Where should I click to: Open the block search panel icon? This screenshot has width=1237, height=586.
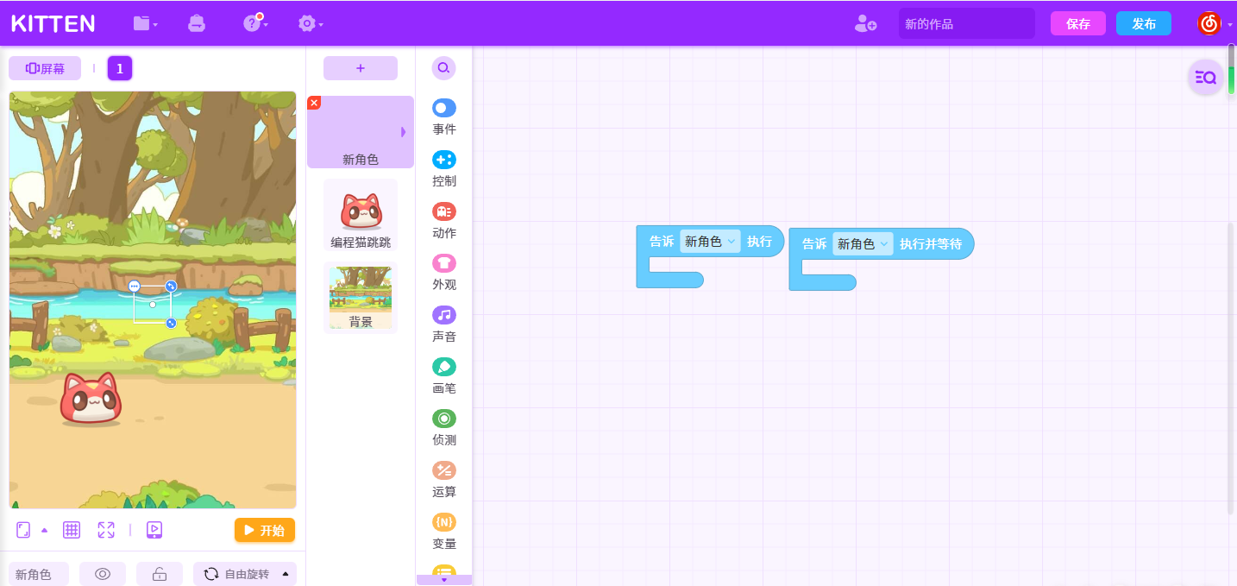click(x=1206, y=78)
